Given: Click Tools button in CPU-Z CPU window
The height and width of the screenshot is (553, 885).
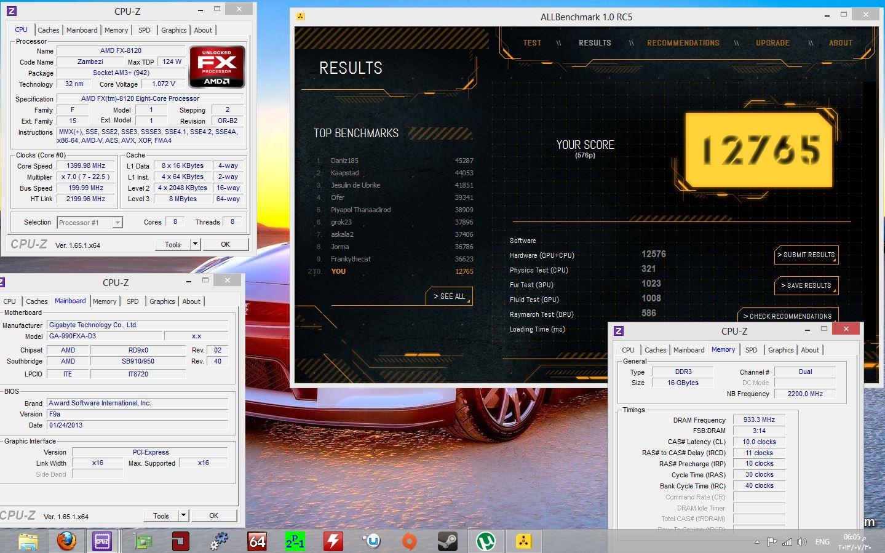Looking at the screenshot, I should (x=173, y=244).
